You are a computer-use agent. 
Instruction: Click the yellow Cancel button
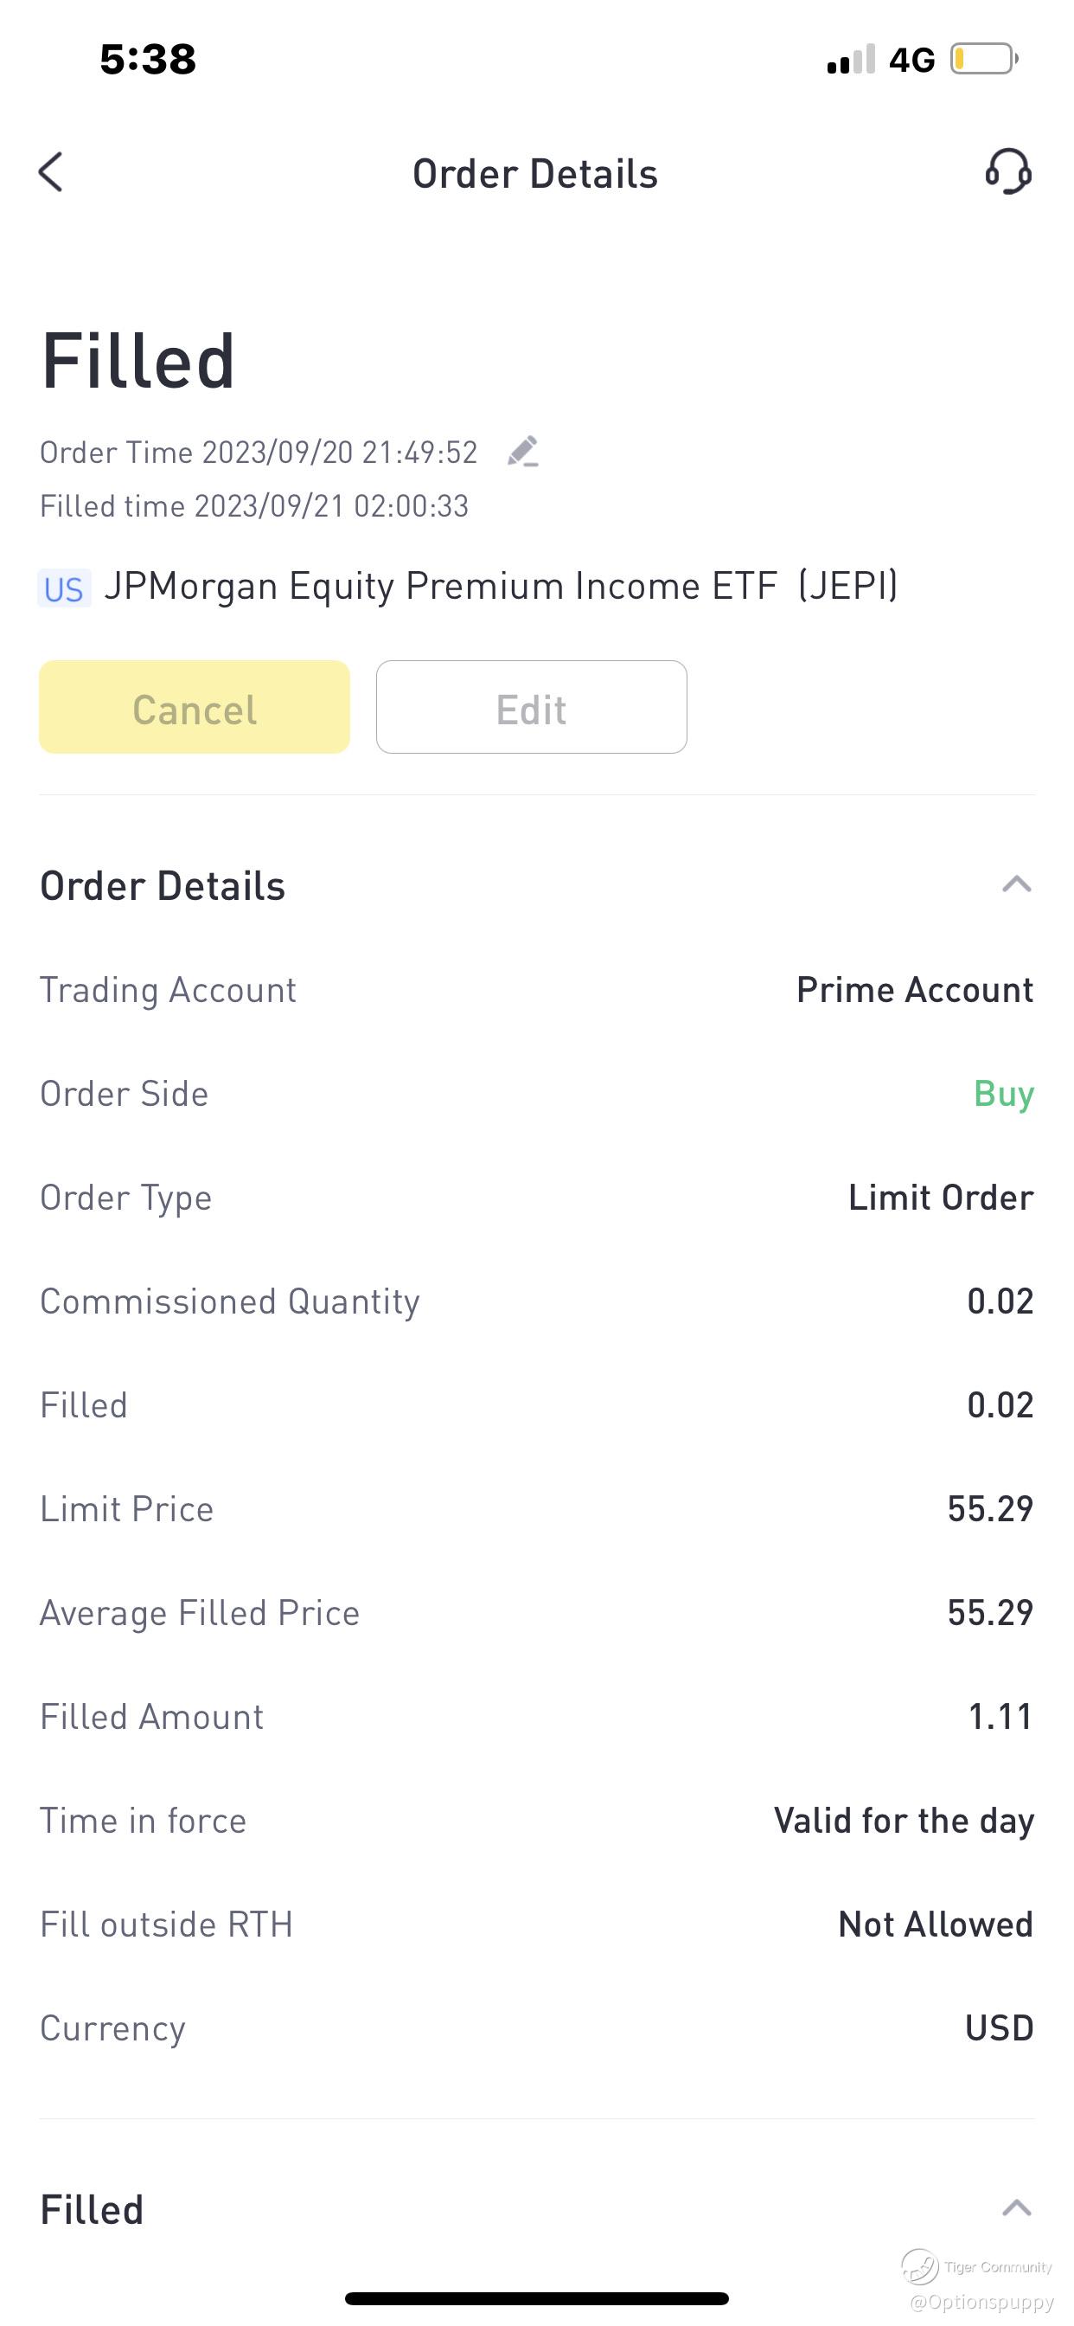(x=194, y=707)
